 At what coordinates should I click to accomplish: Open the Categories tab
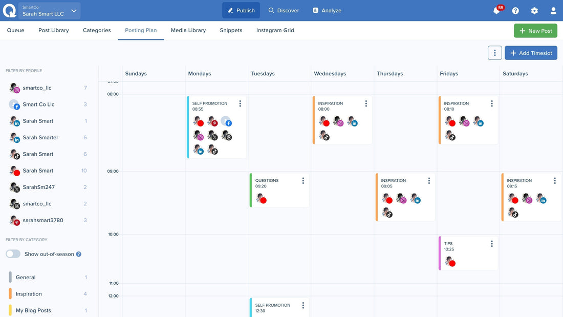click(x=97, y=30)
